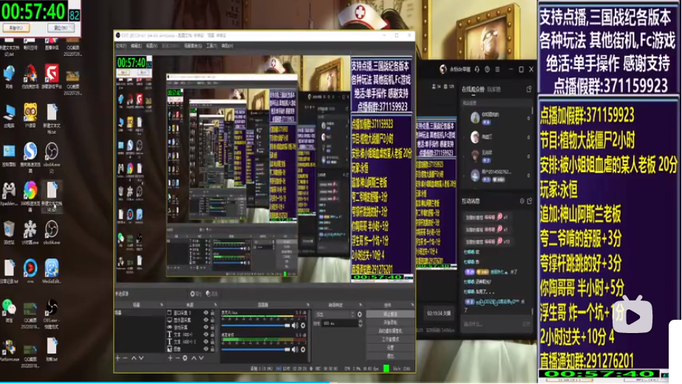The width and height of the screenshot is (682, 384).
Task: Toggle visibility of 窗口采集 3 source
Action: pos(205,312)
